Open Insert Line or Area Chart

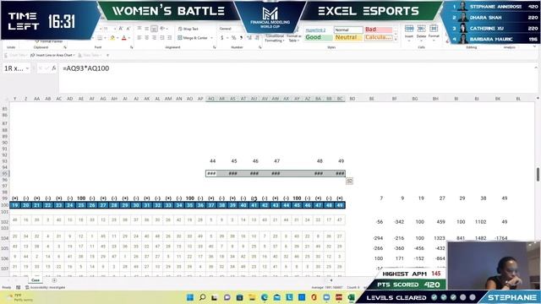pyautogui.click(x=52, y=55)
